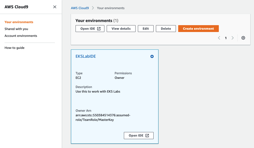Open Shared with you in sidebar

[16, 29]
